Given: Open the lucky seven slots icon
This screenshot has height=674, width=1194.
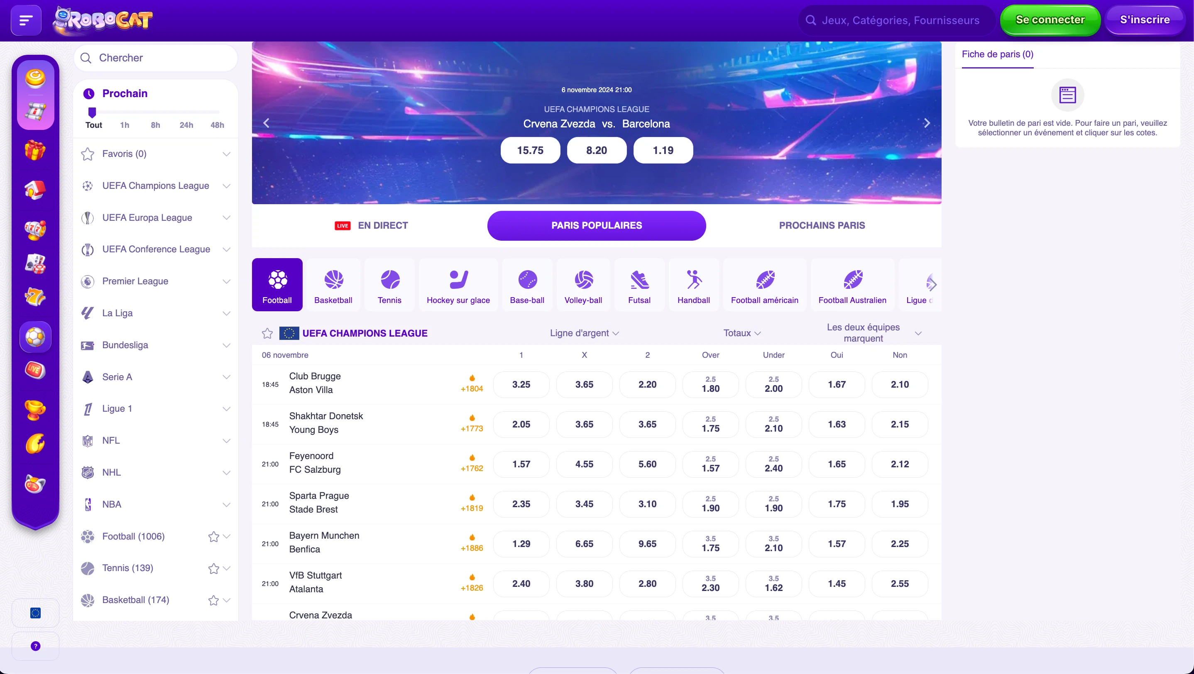Looking at the screenshot, I should point(35,297).
